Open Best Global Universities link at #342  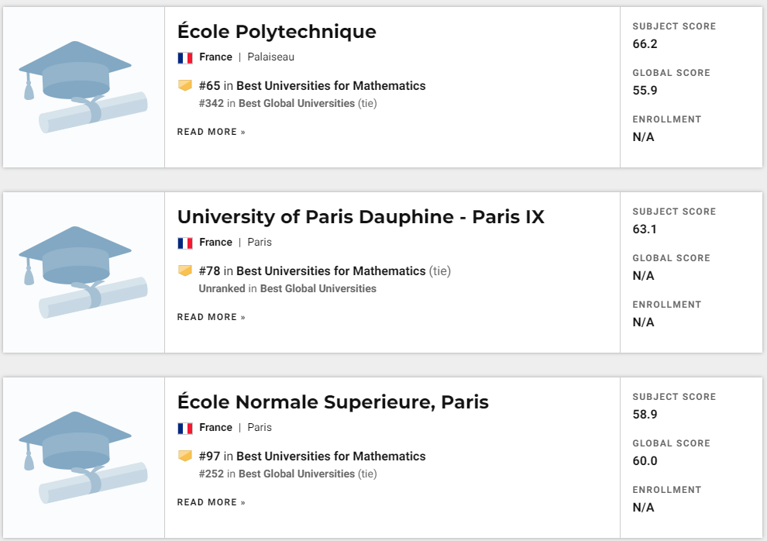(297, 103)
